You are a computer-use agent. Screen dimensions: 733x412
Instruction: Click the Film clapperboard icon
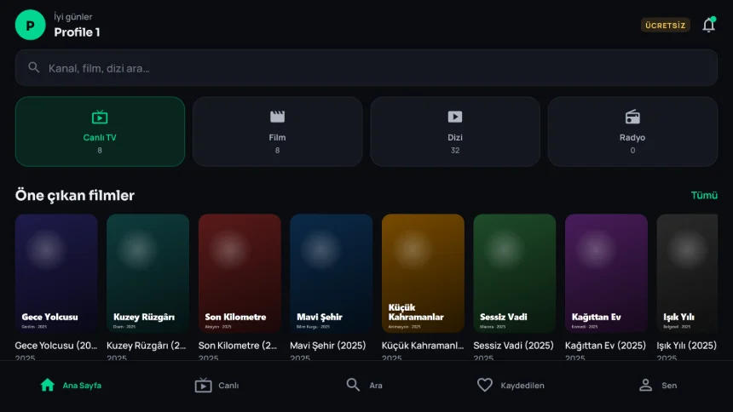[277, 117]
